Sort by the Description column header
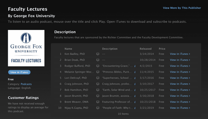The width and height of the screenshot is (208, 119). click(x=110, y=49)
